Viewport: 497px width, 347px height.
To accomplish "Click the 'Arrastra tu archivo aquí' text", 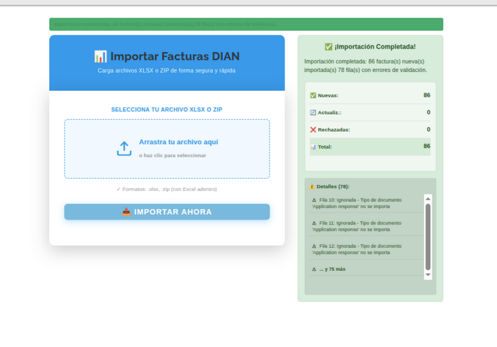I will tap(178, 142).
